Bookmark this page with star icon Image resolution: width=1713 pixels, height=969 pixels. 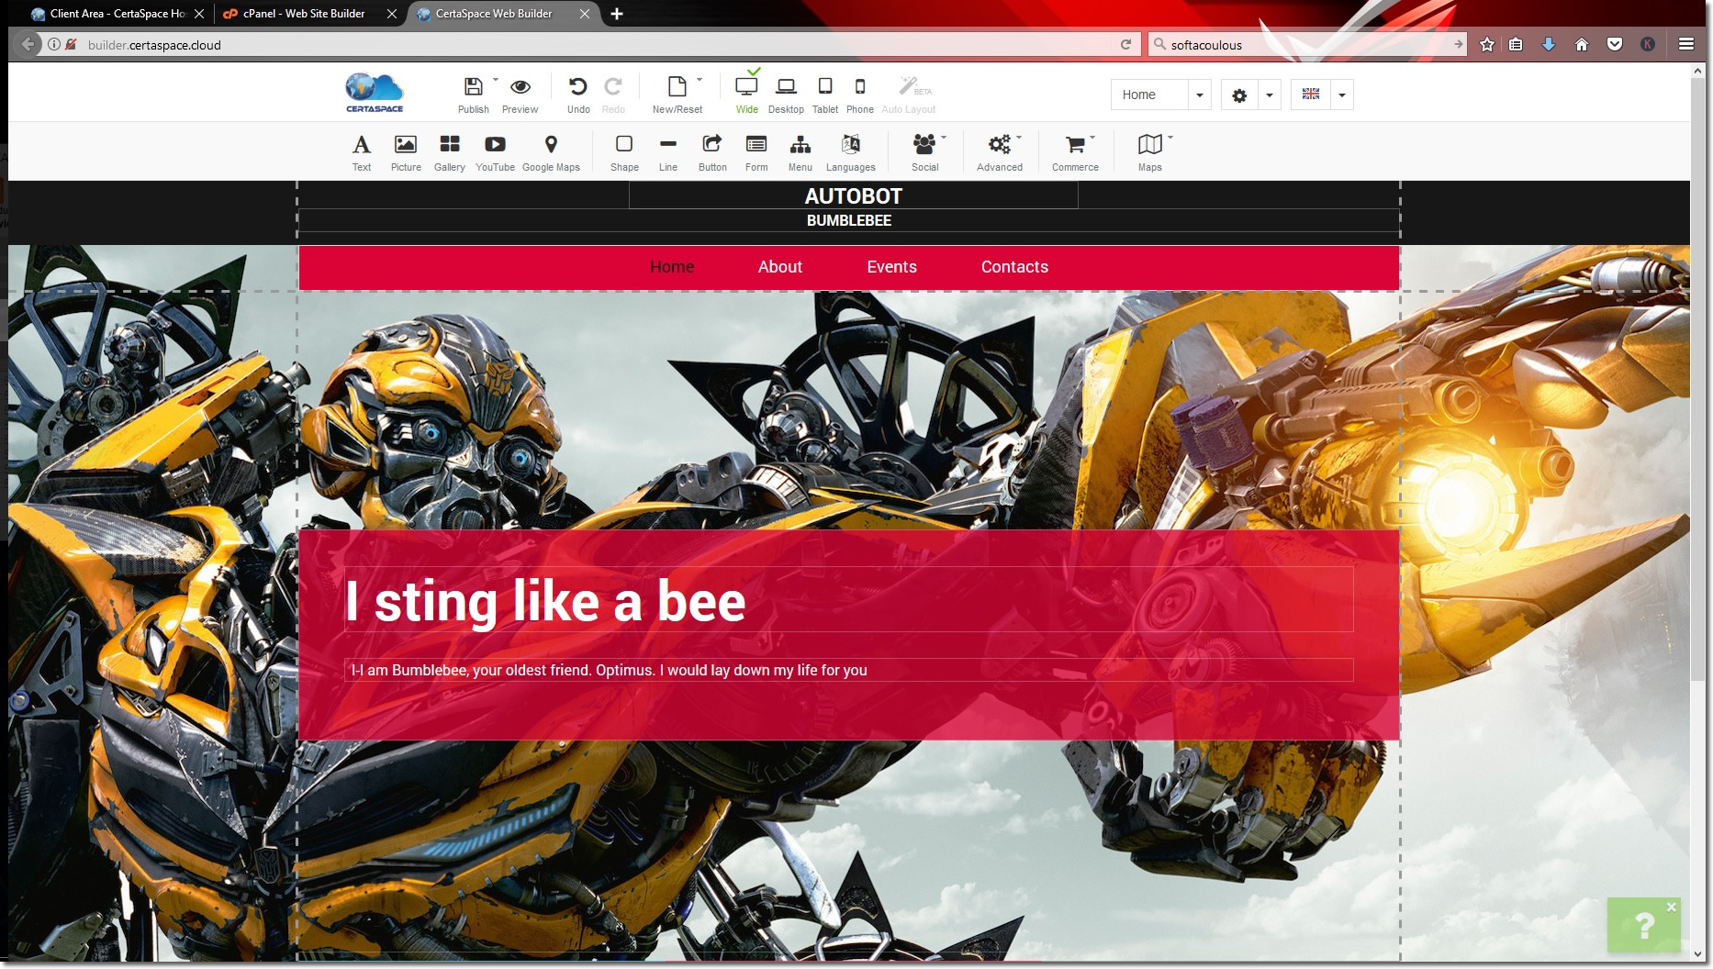(1487, 44)
